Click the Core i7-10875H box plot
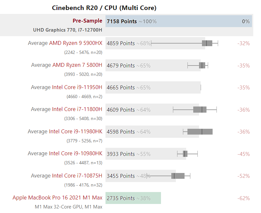Screen dimensions: 261x213 tap(178, 176)
